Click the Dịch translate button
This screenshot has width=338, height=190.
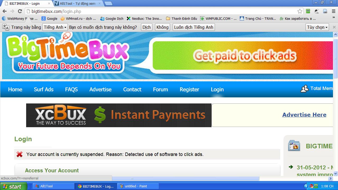tap(147, 27)
